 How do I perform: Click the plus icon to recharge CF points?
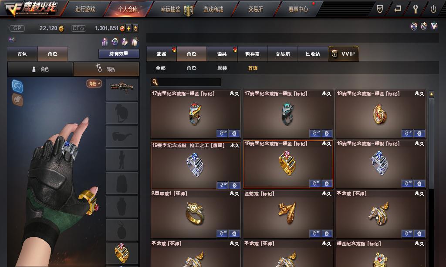129,28
